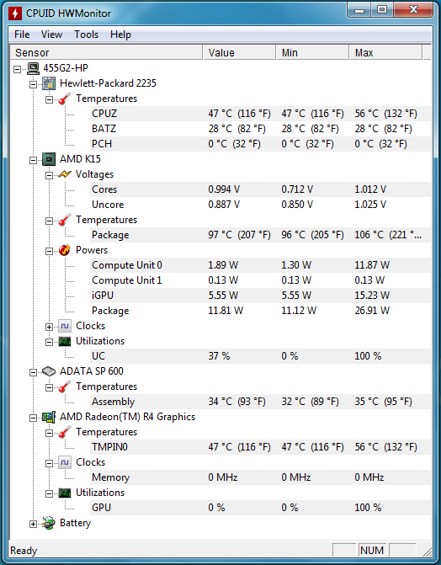Expand the AMD K15 Clocks node
This screenshot has width=441, height=565.
coord(49,327)
